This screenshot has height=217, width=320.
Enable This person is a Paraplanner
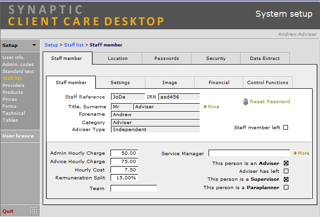(286, 187)
